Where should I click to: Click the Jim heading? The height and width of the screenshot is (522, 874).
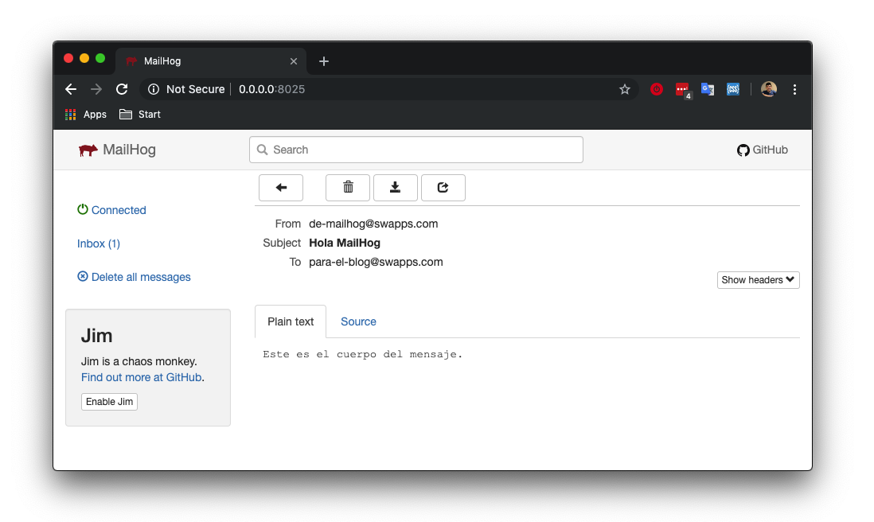pyautogui.click(x=97, y=336)
